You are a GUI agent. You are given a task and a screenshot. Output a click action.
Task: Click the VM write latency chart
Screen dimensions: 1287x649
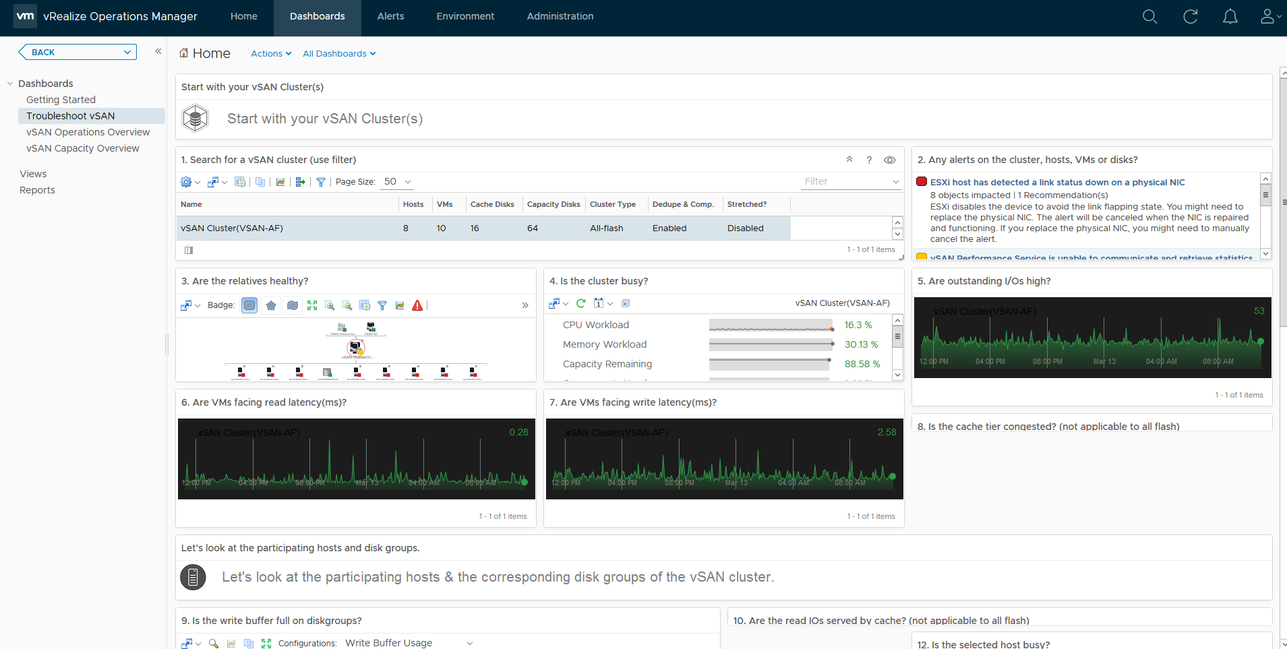point(724,459)
